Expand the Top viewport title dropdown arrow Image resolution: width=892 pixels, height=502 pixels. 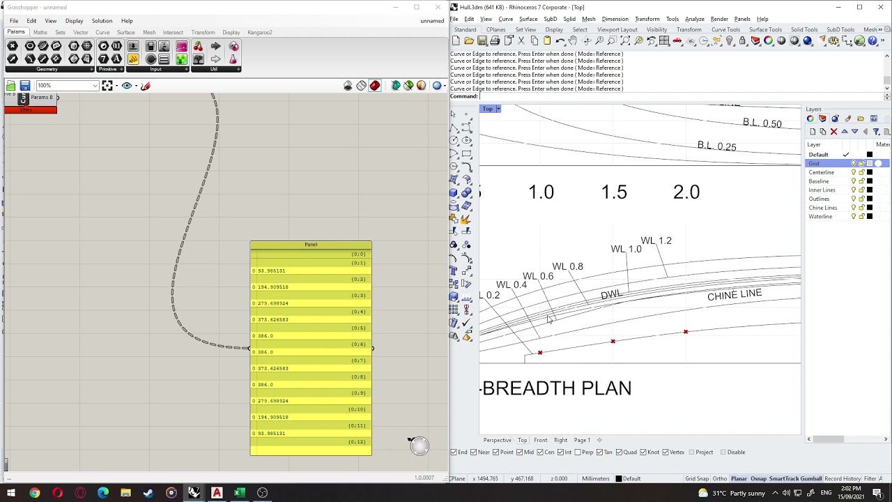498,109
